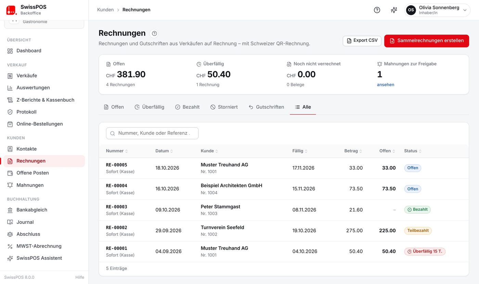Click the Offene Posten wallet icon in sidebar

(10, 173)
